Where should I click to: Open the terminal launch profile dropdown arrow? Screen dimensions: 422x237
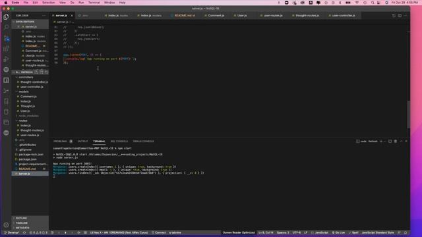coord(384,142)
